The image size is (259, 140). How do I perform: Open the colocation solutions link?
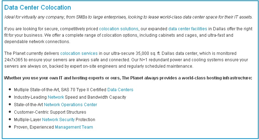click(x=118, y=29)
